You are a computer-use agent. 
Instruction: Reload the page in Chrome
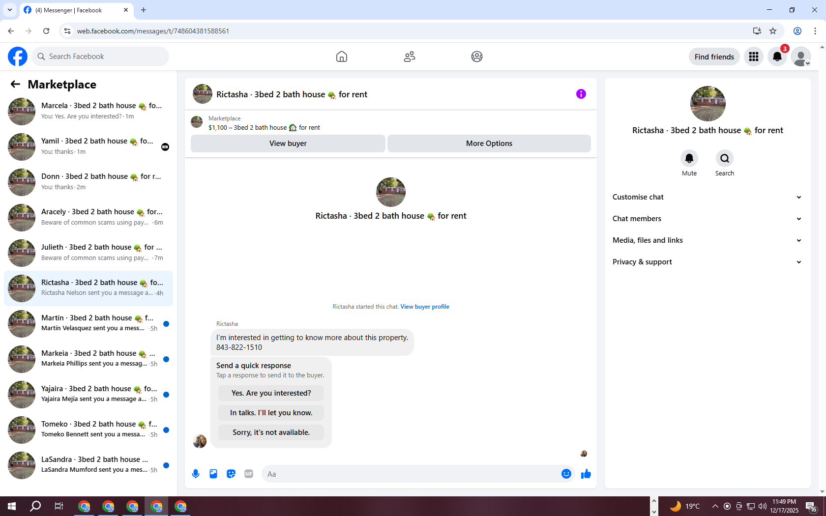(x=46, y=31)
